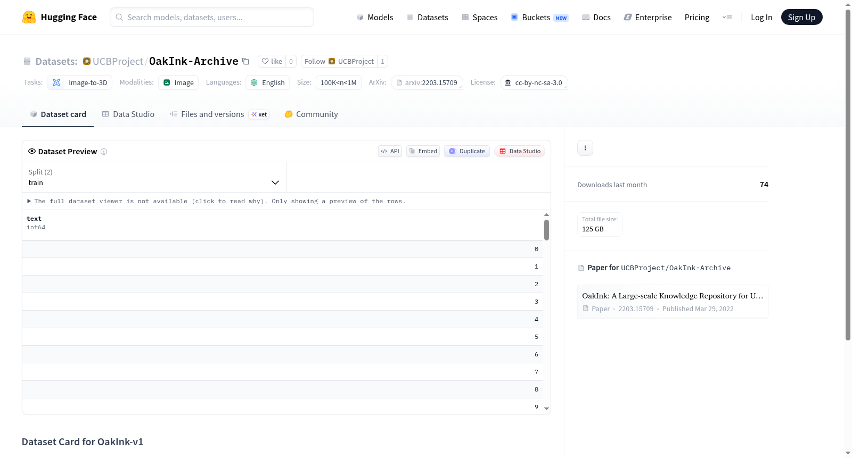Click the API button in Dataset Preview

390,151
